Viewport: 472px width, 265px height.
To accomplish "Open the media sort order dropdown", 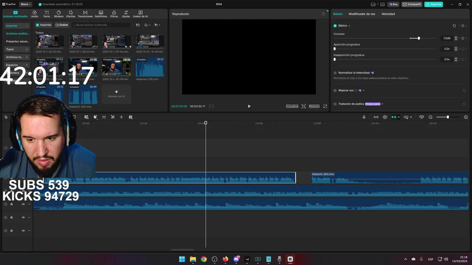I will click(x=147, y=25).
